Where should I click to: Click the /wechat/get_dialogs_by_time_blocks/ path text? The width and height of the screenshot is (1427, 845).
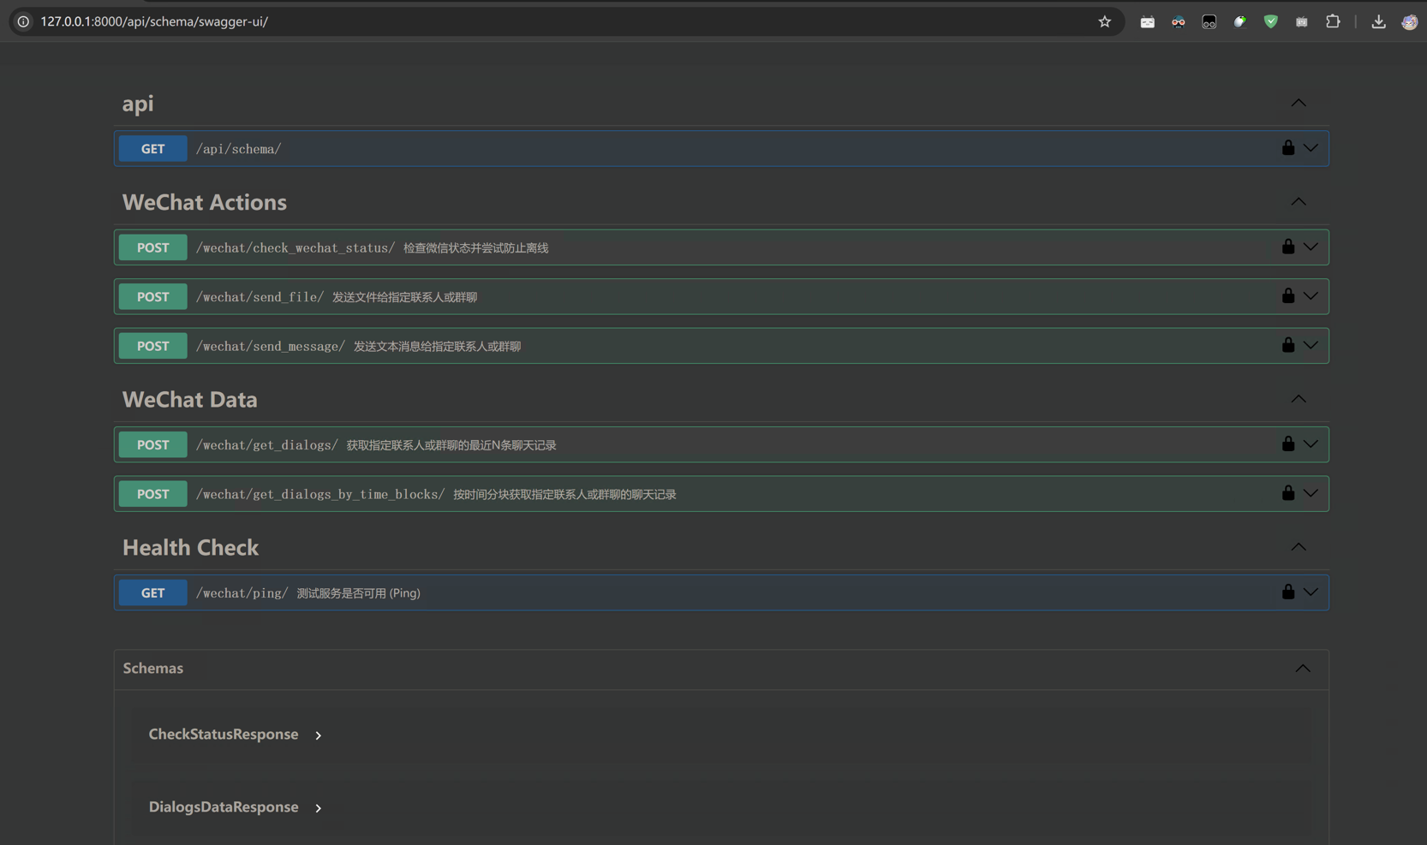click(320, 495)
